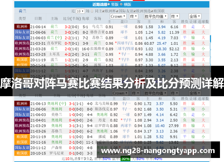Open the Crown bookmaker dropdown in the Netherlands table
Viewport: 224px width, 162px height.
[x=118, y=16]
